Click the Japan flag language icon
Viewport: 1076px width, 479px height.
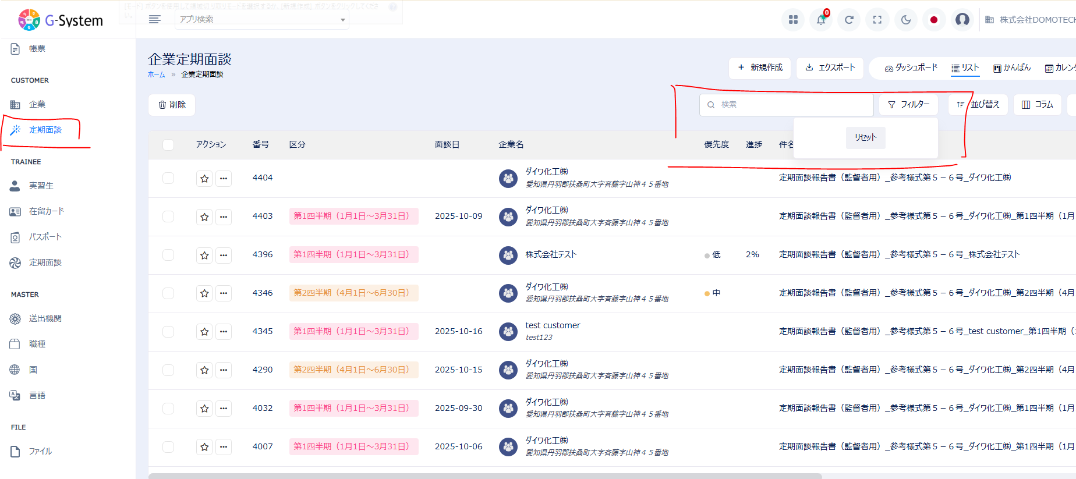pos(934,20)
